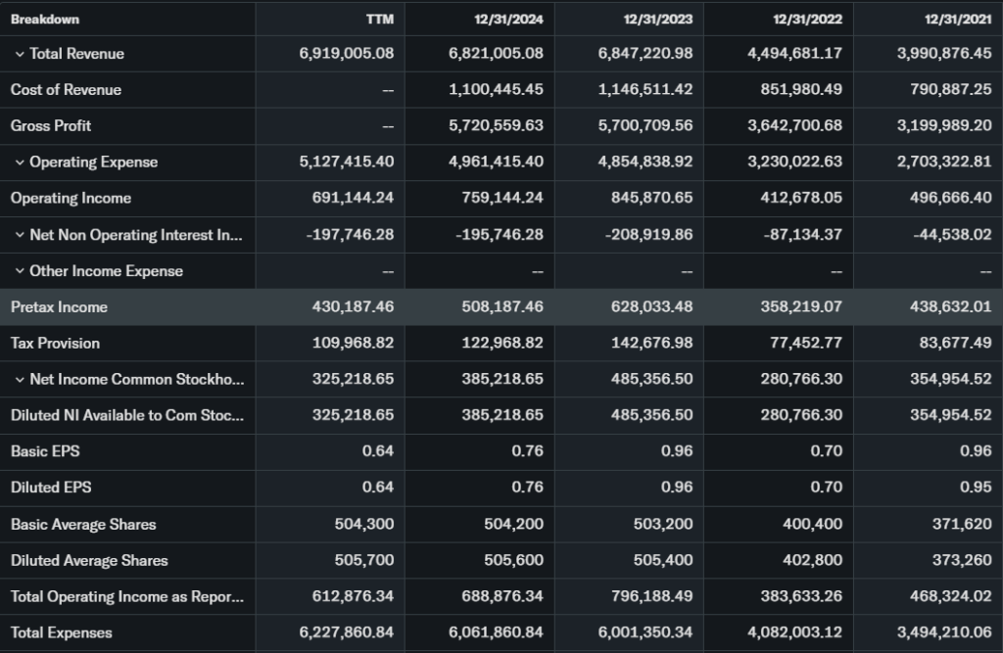Click the Breakdown column header
1003x653 pixels.
click(x=45, y=19)
